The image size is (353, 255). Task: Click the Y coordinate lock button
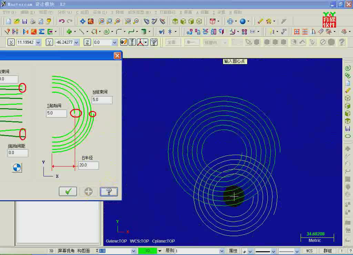[49, 42]
